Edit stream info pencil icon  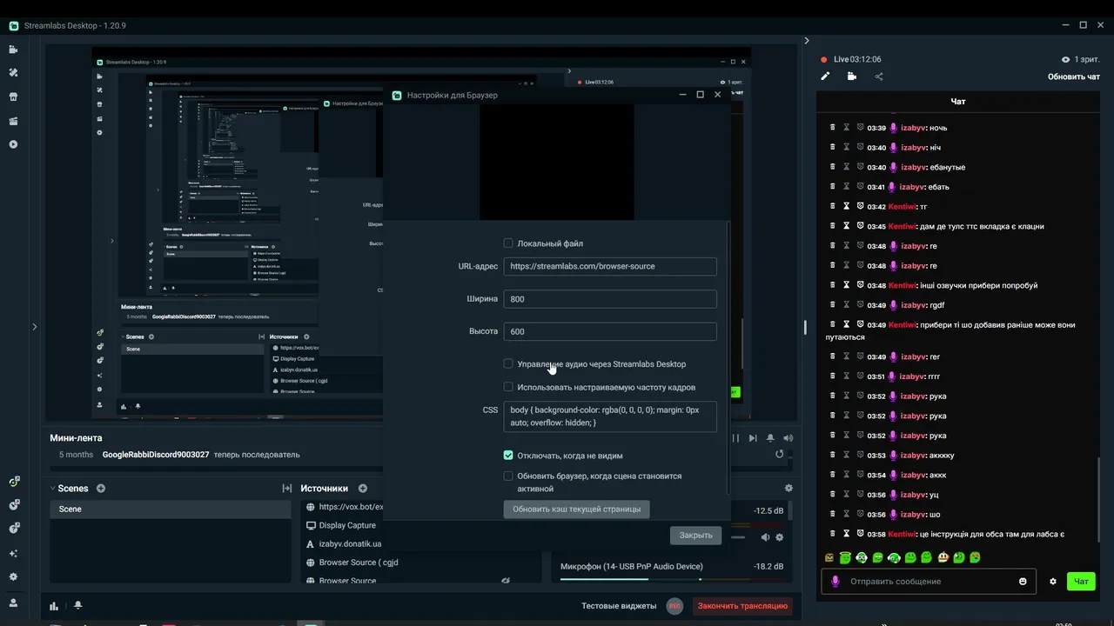click(825, 77)
